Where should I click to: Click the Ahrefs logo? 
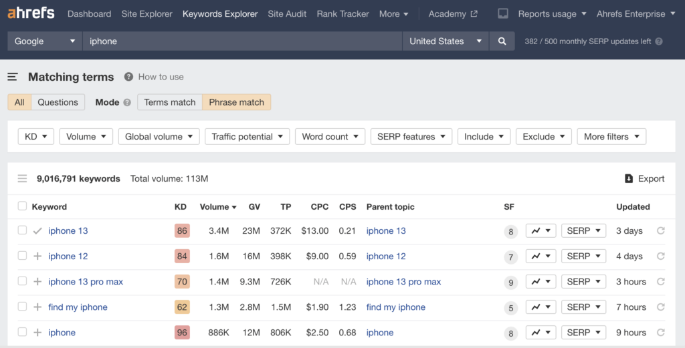click(31, 13)
